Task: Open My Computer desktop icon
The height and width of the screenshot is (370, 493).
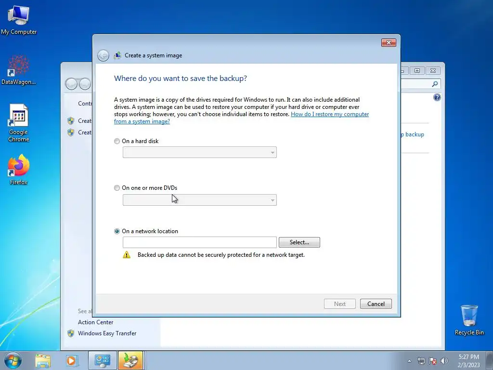Action: (x=19, y=20)
